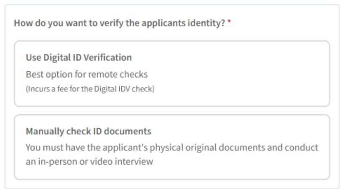Click the "an in-person or video interview" line

coord(89,161)
